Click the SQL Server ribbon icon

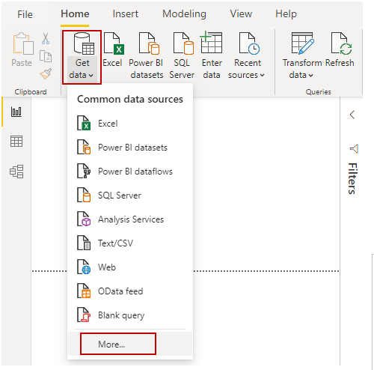[x=183, y=43]
